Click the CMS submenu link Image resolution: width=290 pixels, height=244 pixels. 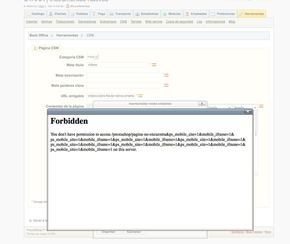[x=123, y=22]
